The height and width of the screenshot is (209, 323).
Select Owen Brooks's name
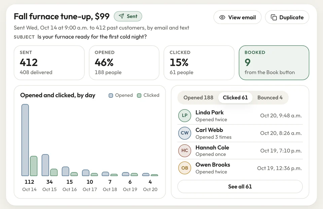pos(213,165)
